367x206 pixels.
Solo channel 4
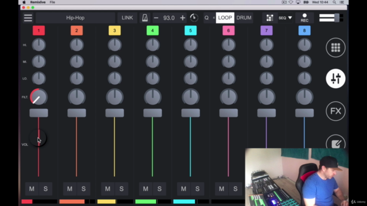click(159, 189)
